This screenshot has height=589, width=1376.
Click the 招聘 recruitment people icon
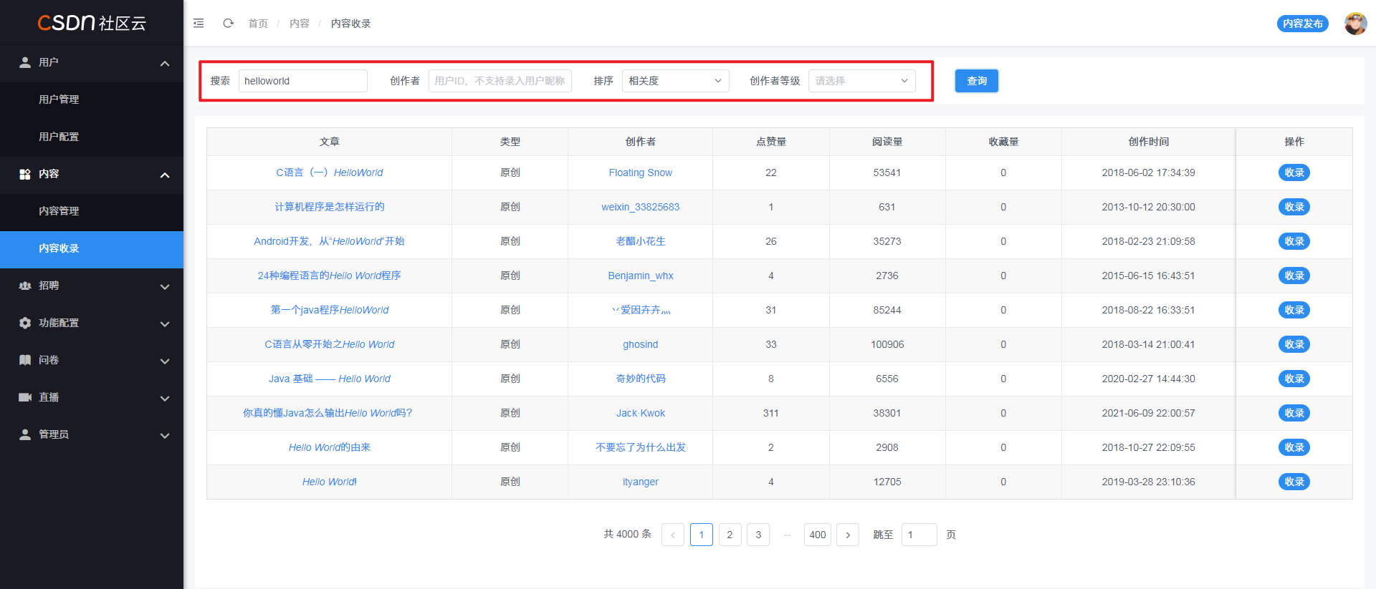click(x=25, y=286)
